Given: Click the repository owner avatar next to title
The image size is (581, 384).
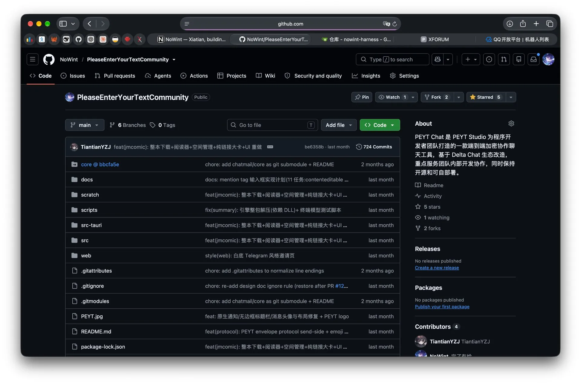Looking at the screenshot, I should click(x=70, y=97).
